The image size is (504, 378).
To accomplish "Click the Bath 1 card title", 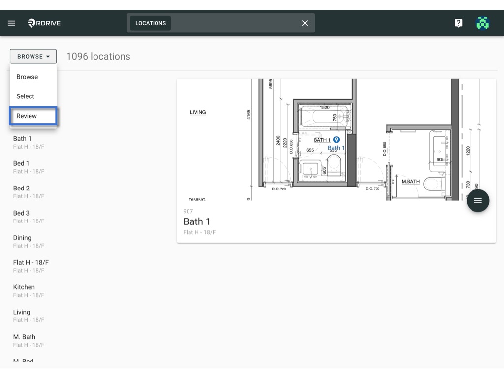I will (x=197, y=221).
